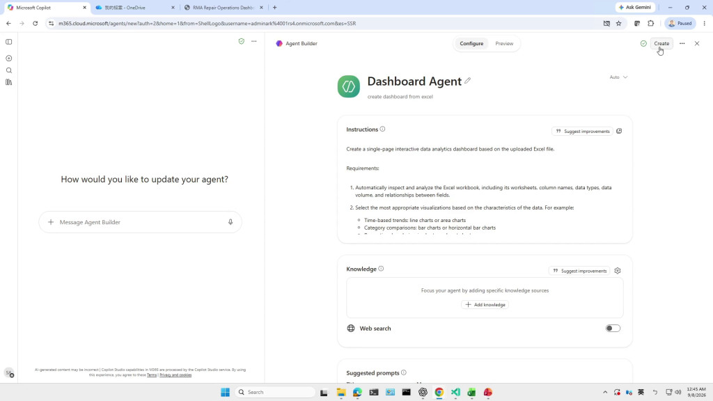Reload the page with the refresh icon
The image size is (713, 401).
35,23
